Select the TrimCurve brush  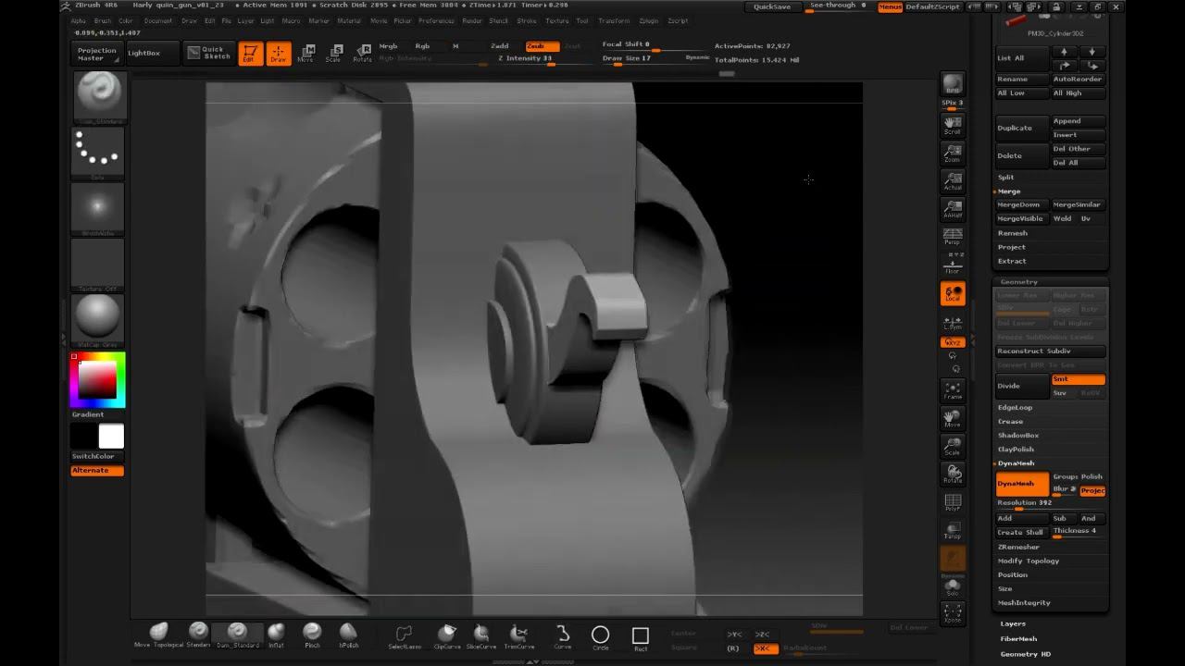519,636
